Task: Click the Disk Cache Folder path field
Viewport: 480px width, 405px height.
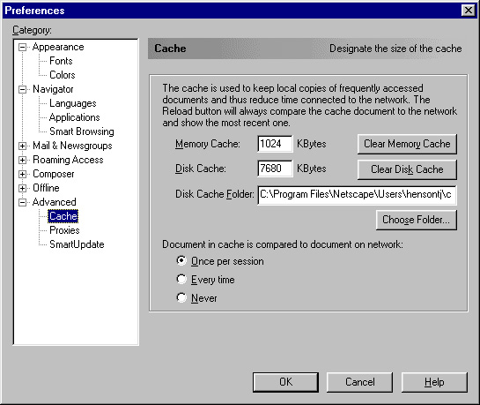Action: click(x=357, y=195)
